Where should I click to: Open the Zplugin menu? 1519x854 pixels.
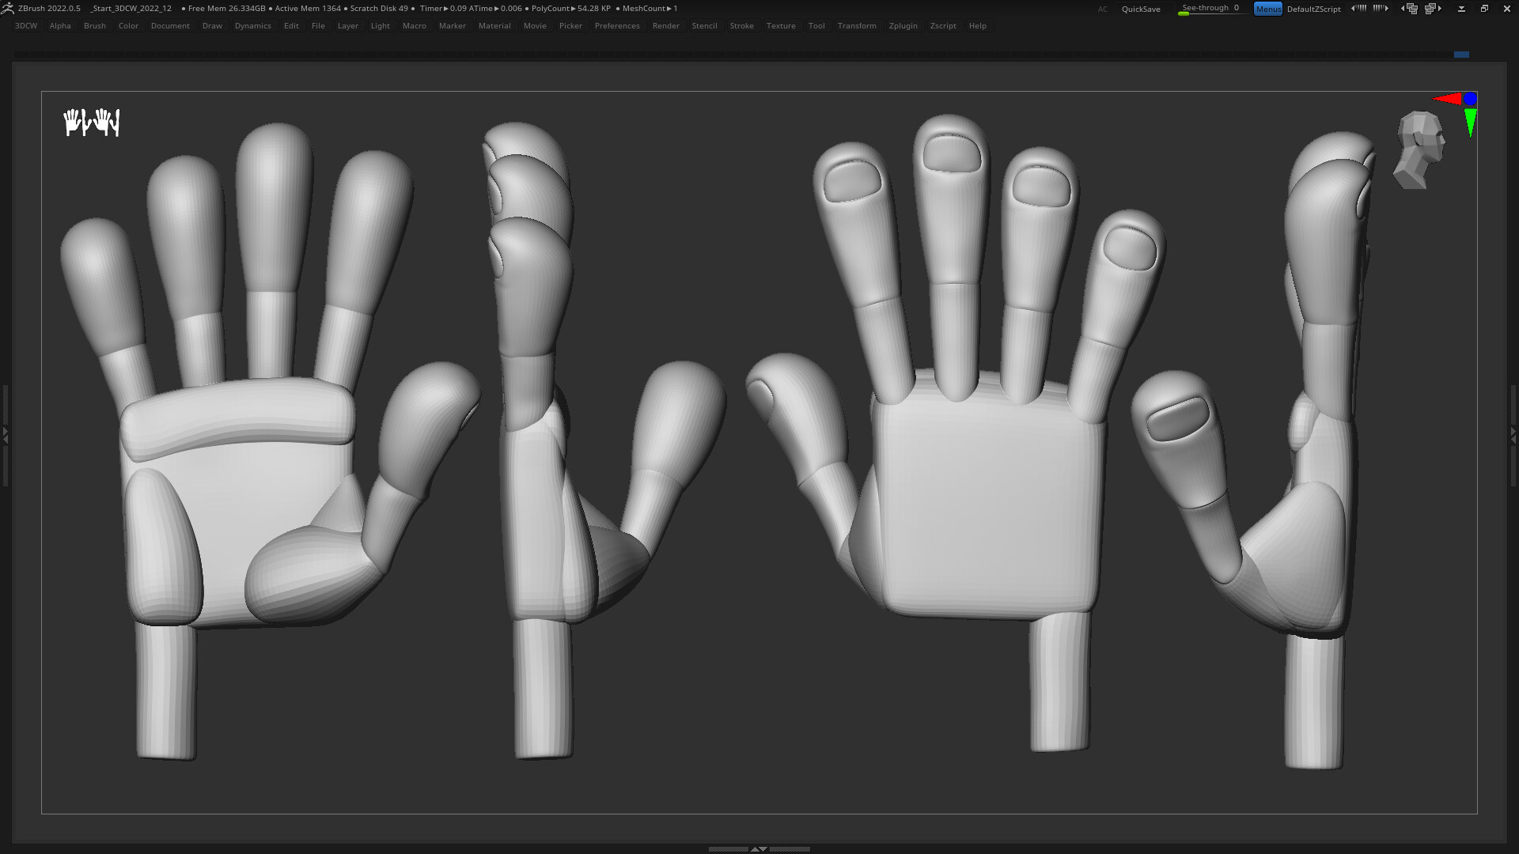tap(903, 25)
